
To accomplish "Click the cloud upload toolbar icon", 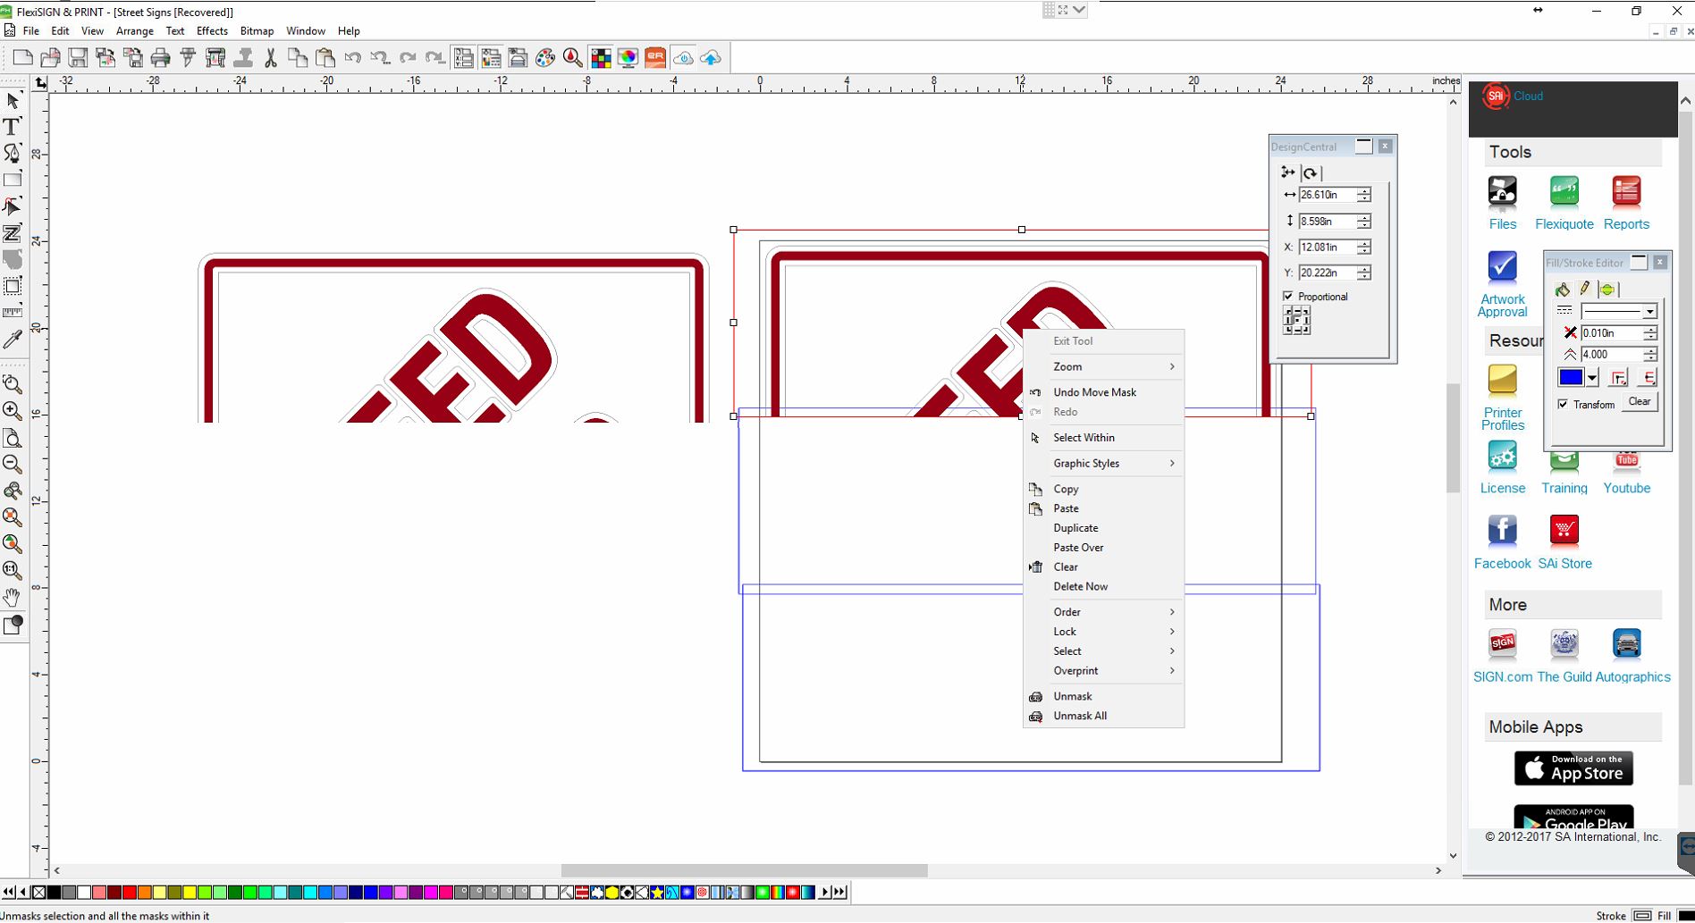I will coord(711,58).
